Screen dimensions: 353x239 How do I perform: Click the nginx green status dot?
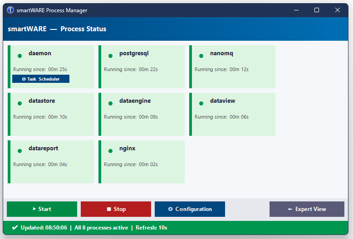pos(110,151)
